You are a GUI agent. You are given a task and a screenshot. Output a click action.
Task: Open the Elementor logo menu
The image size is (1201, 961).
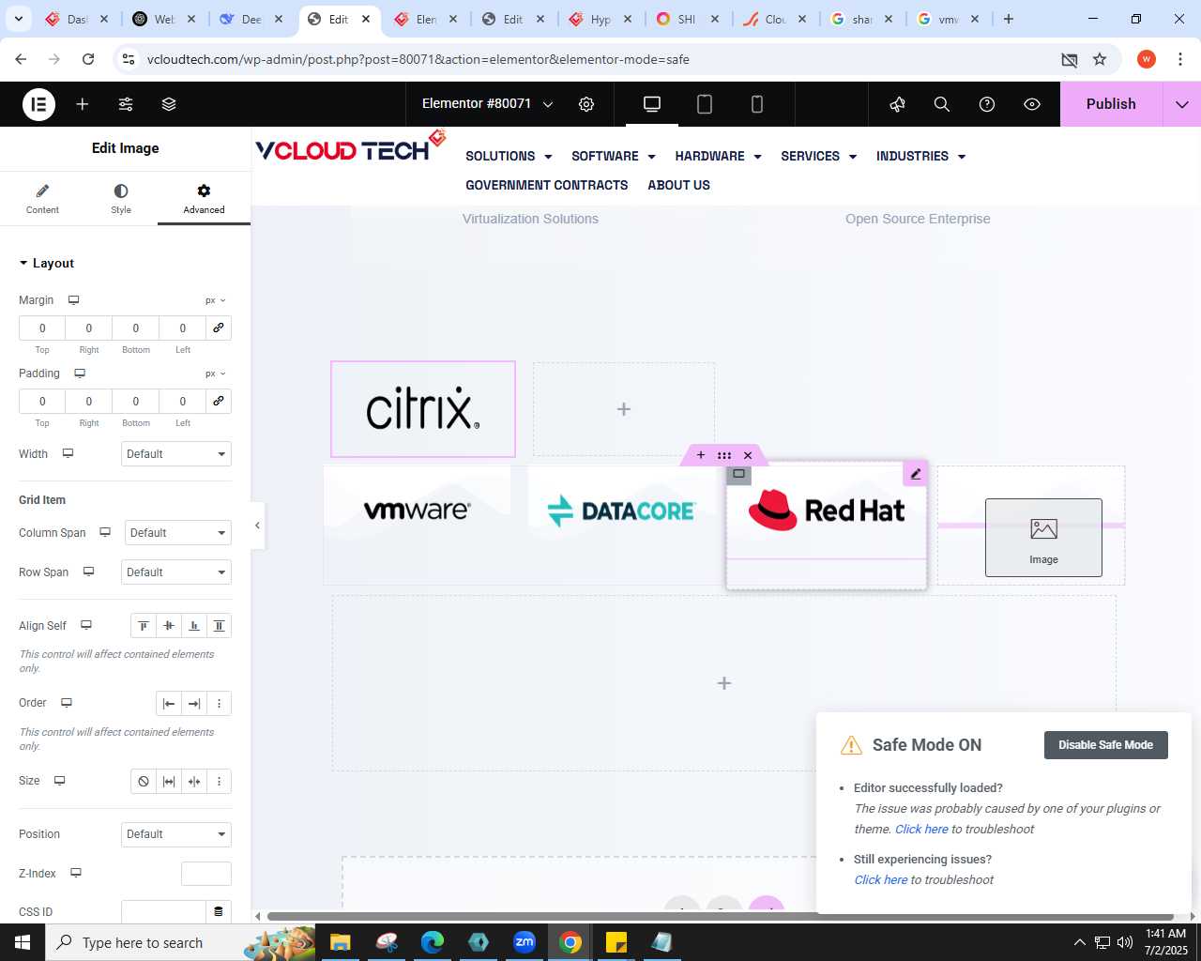pos(38,104)
